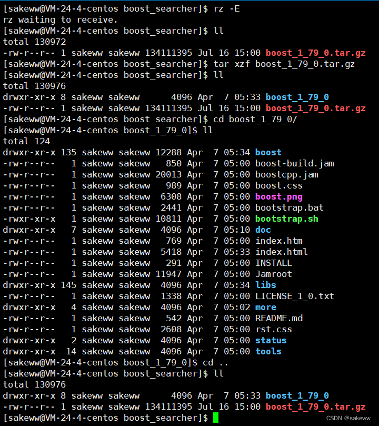Click the index.html file name
Image resolution: width=379 pixels, height=426 pixels.
click(281, 252)
